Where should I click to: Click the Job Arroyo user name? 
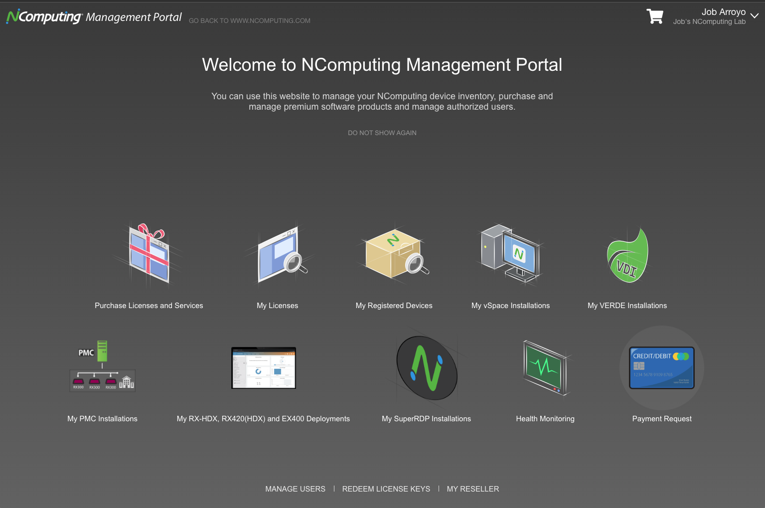click(x=724, y=12)
